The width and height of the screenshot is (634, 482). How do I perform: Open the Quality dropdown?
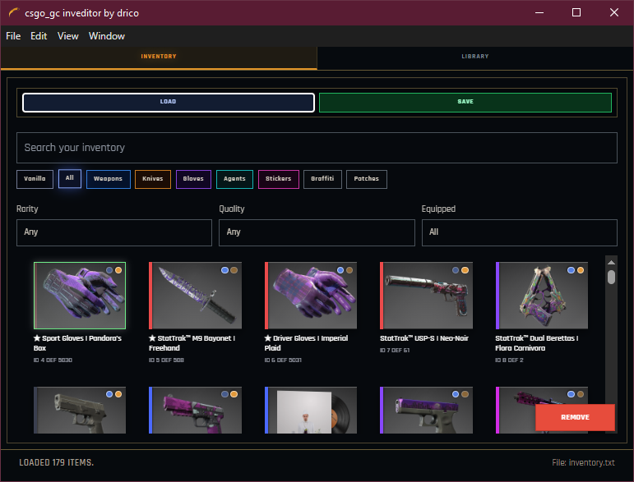317,232
